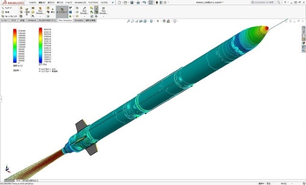The image size is (306, 185).
Task: Click the Zoom to Fit magnifier icon
Action: click(129, 21)
